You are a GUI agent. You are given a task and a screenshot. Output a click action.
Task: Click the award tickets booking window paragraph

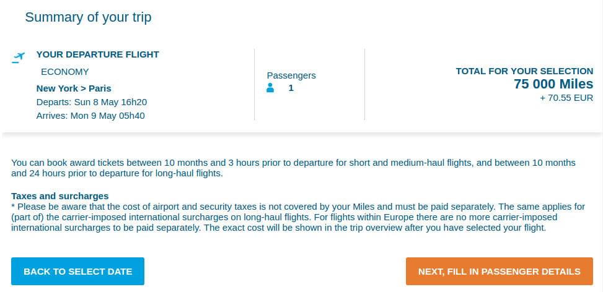coord(293,168)
